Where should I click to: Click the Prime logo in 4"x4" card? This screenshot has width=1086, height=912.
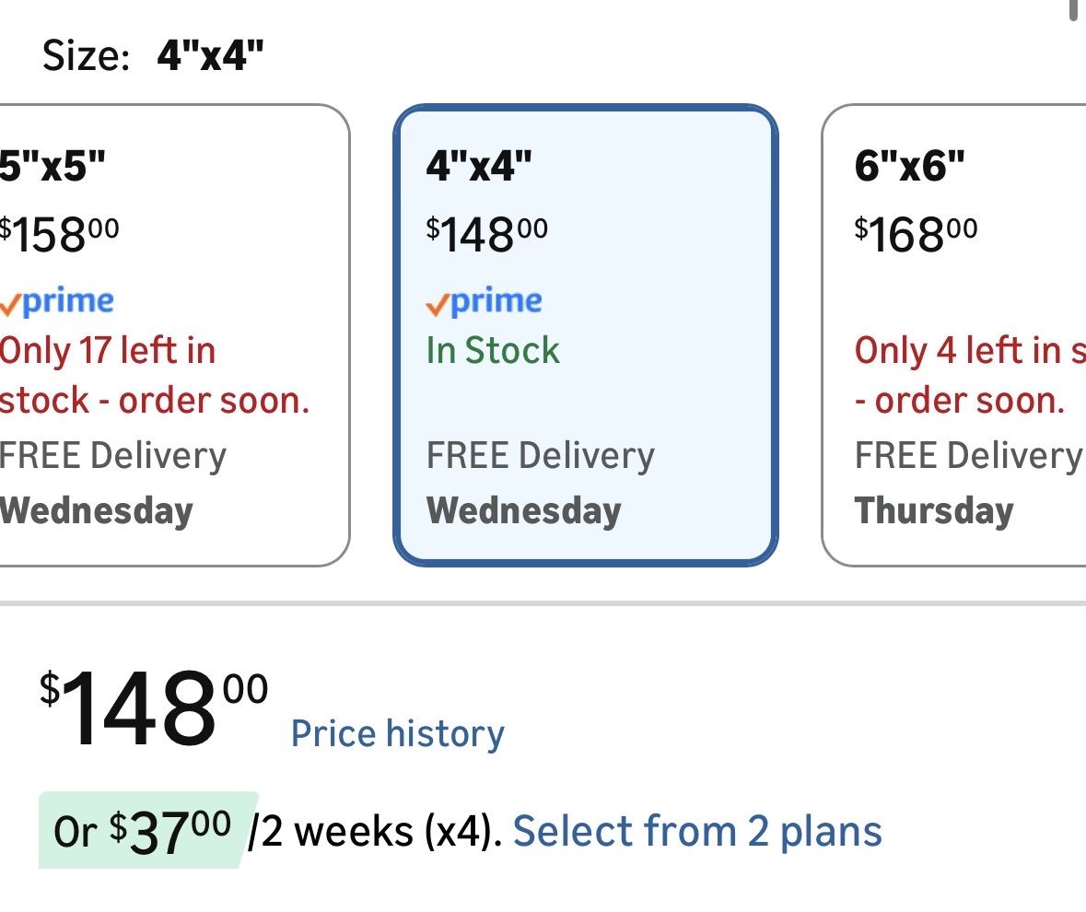tap(485, 301)
